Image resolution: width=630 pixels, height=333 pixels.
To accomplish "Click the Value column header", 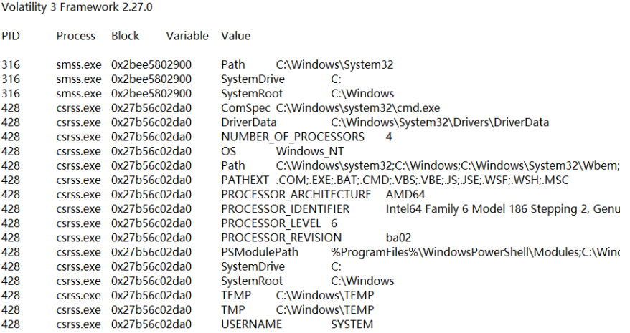I will 235,36.
